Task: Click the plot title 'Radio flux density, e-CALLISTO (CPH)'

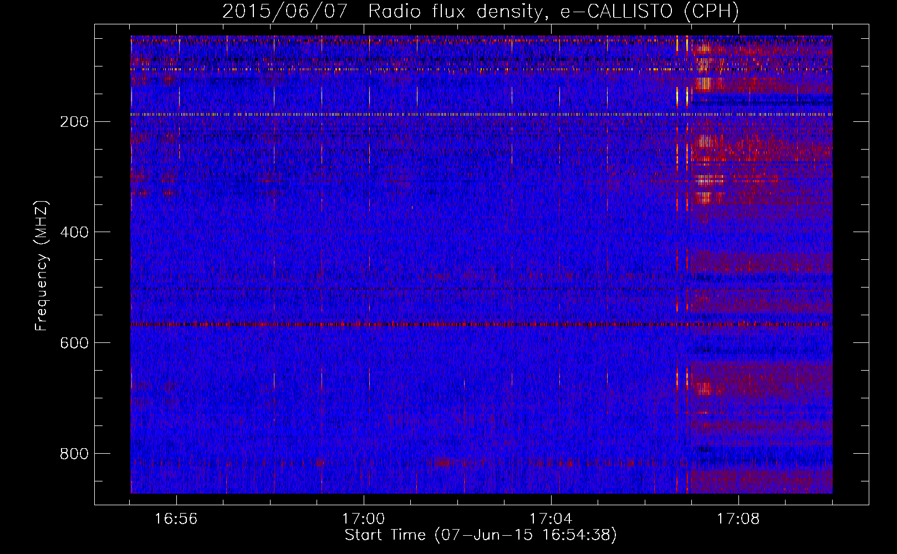Action: [x=553, y=12]
